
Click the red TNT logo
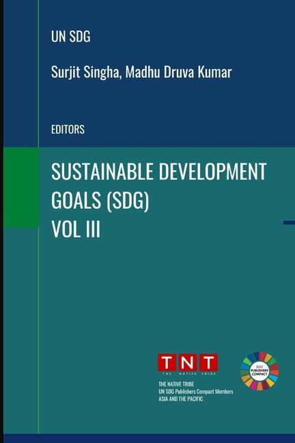coord(188,364)
